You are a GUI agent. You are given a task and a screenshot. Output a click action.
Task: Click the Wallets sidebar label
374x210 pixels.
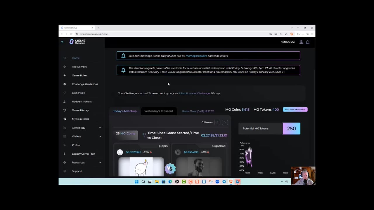click(77, 136)
